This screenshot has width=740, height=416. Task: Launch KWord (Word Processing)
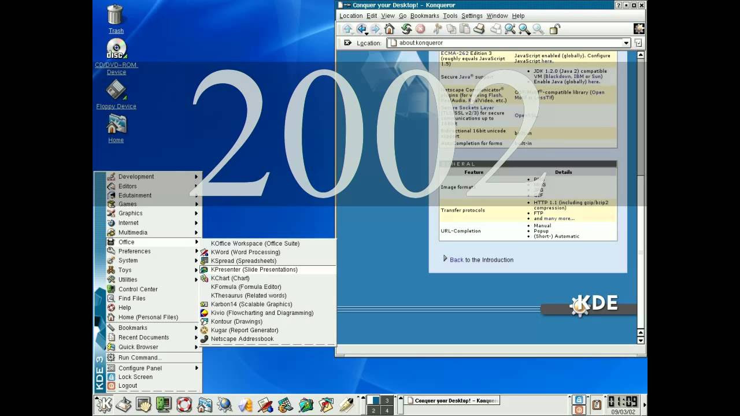[267, 252]
